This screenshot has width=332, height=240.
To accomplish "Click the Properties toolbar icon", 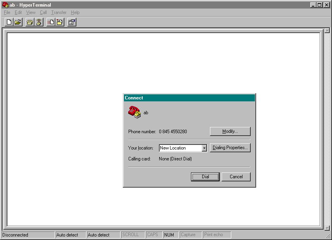I will [72, 22].
